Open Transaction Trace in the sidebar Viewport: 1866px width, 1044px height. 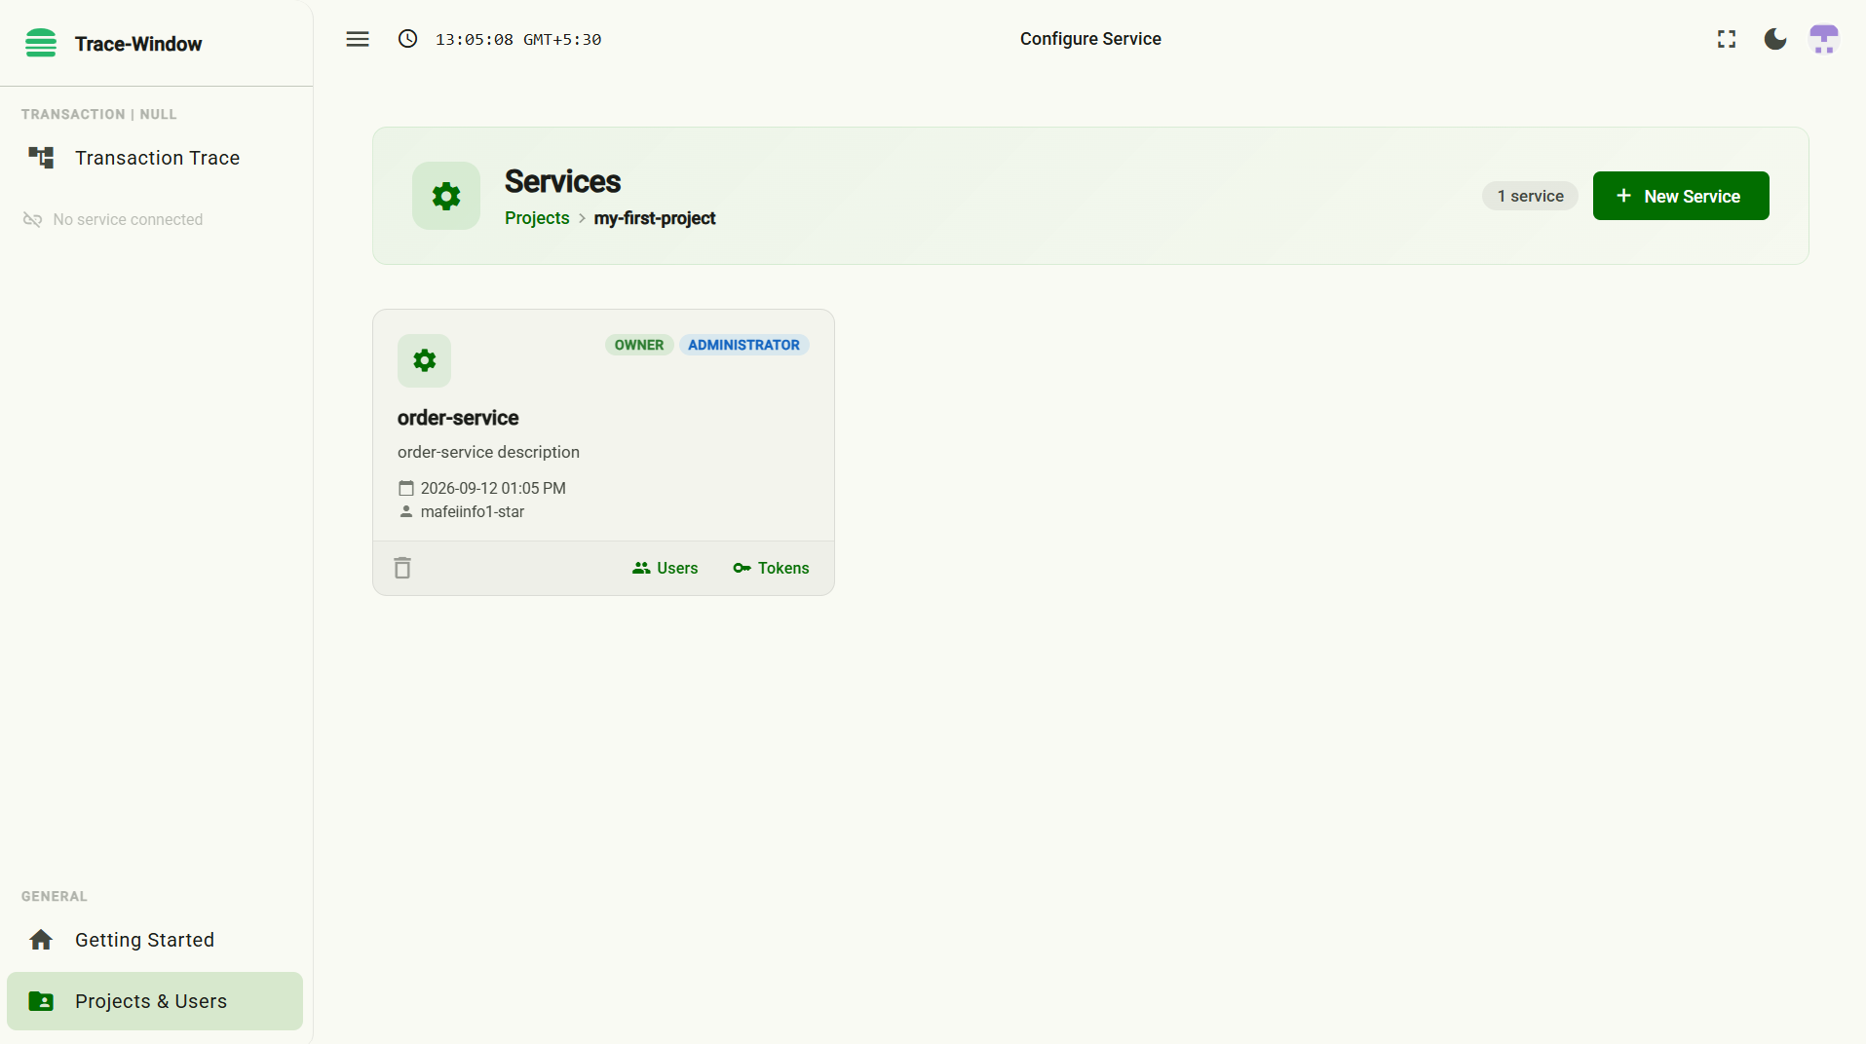(155, 158)
